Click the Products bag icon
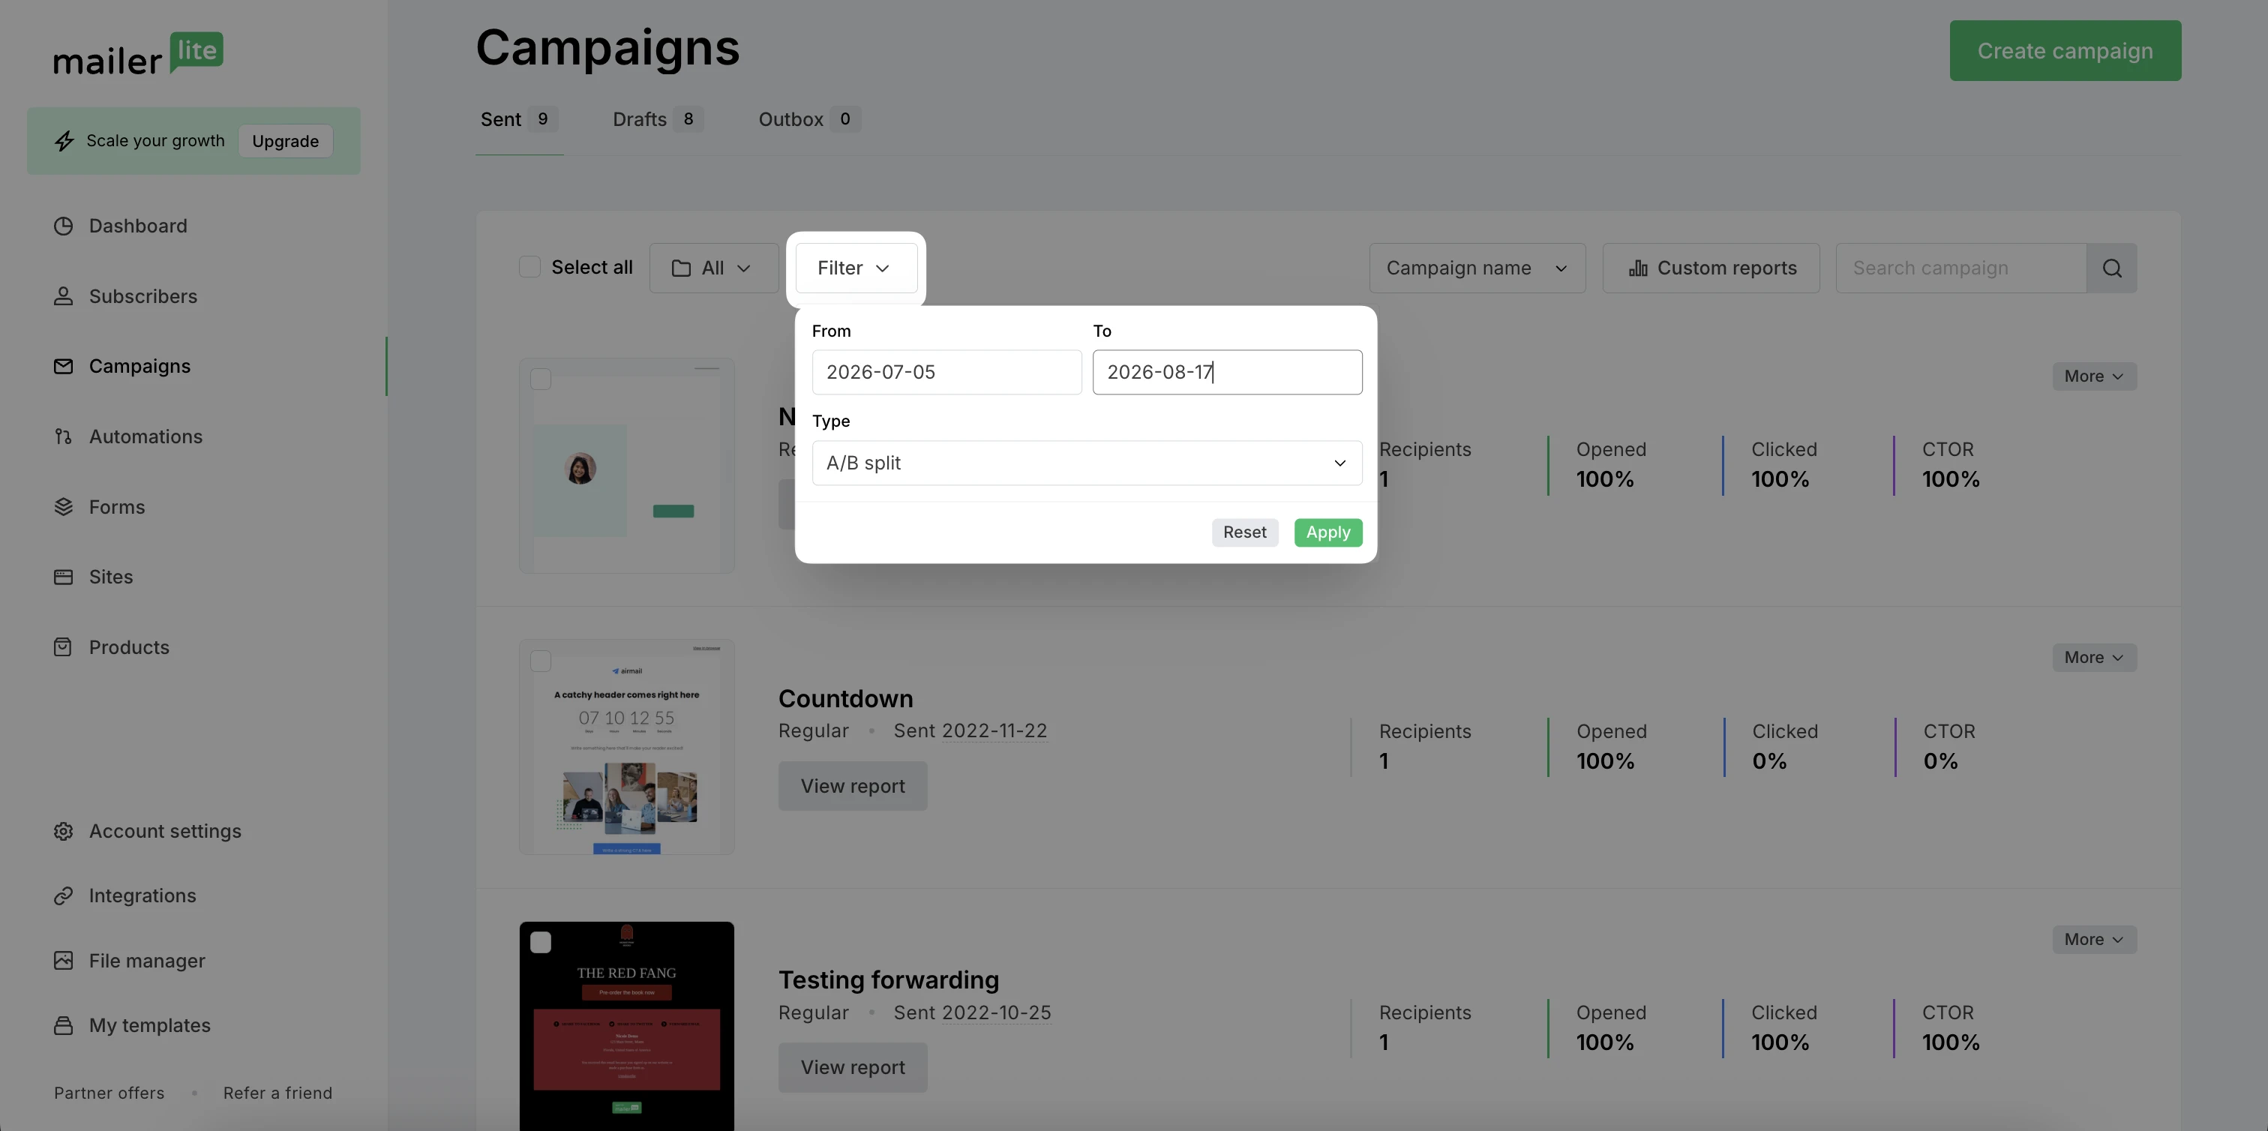This screenshot has width=2268, height=1131. tap(64, 647)
